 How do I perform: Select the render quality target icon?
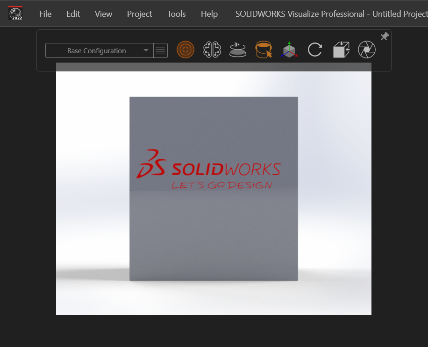point(185,50)
